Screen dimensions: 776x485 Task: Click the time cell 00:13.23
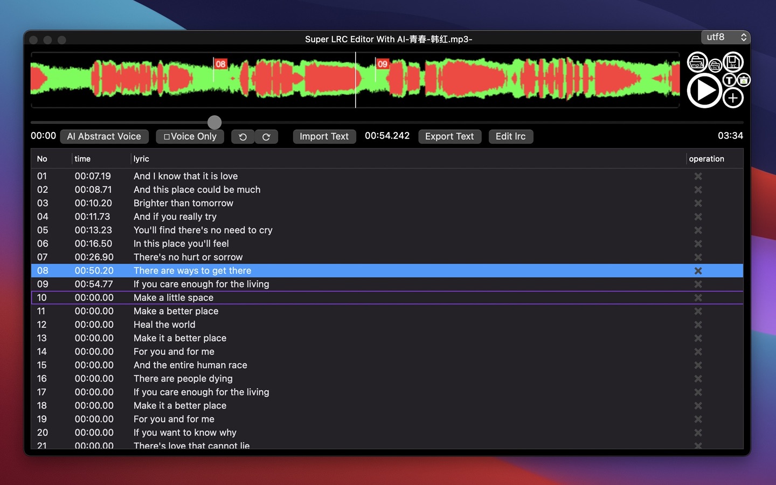pyautogui.click(x=93, y=230)
